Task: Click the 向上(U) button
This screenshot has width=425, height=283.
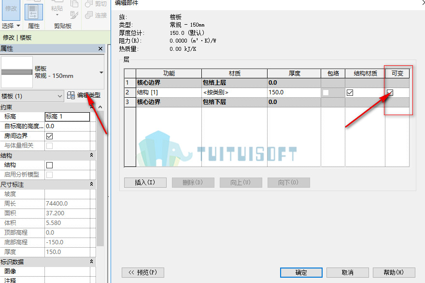Action: click(241, 182)
